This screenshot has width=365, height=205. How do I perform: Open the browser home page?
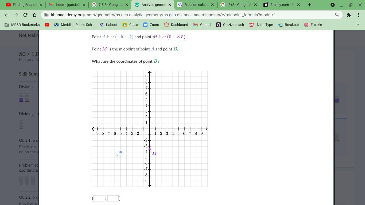pos(35,15)
